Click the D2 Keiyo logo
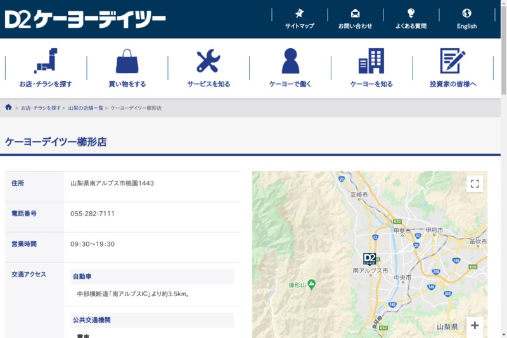 pyautogui.click(x=86, y=19)
